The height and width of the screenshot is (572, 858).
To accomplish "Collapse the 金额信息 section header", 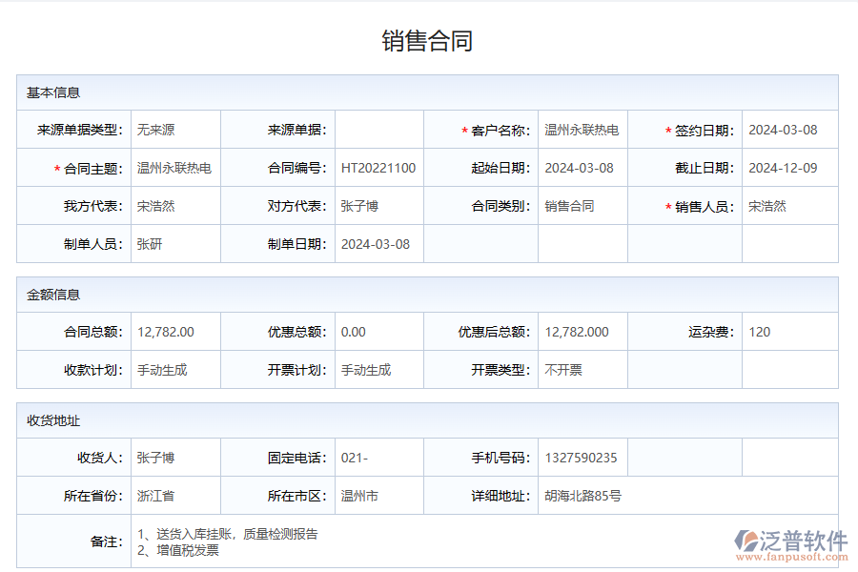I will (x=52, y=296).
